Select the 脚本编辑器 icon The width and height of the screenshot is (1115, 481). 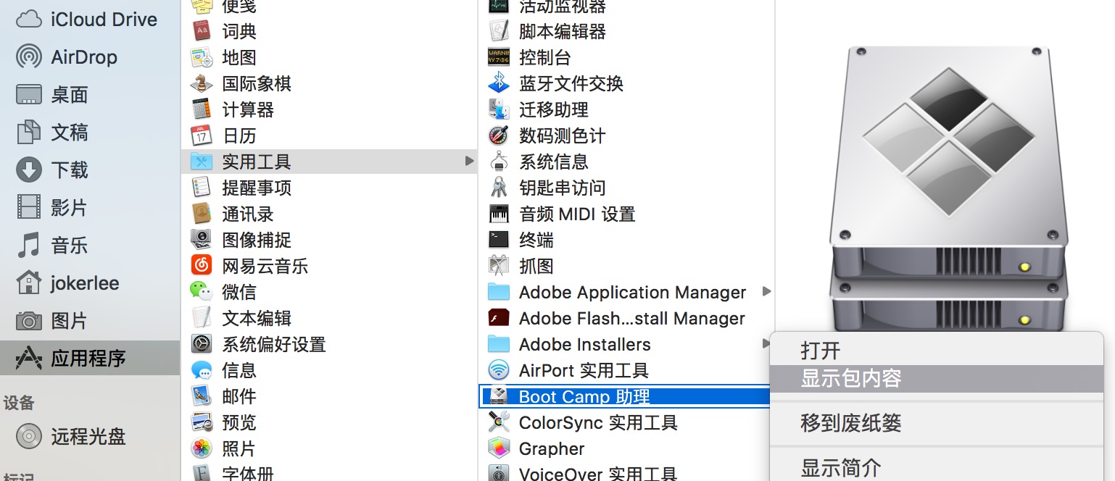point(499,31)
